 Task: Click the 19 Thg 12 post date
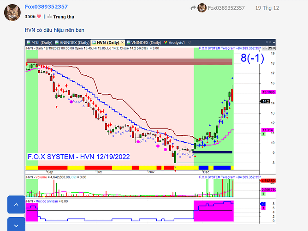pos(267,8)
